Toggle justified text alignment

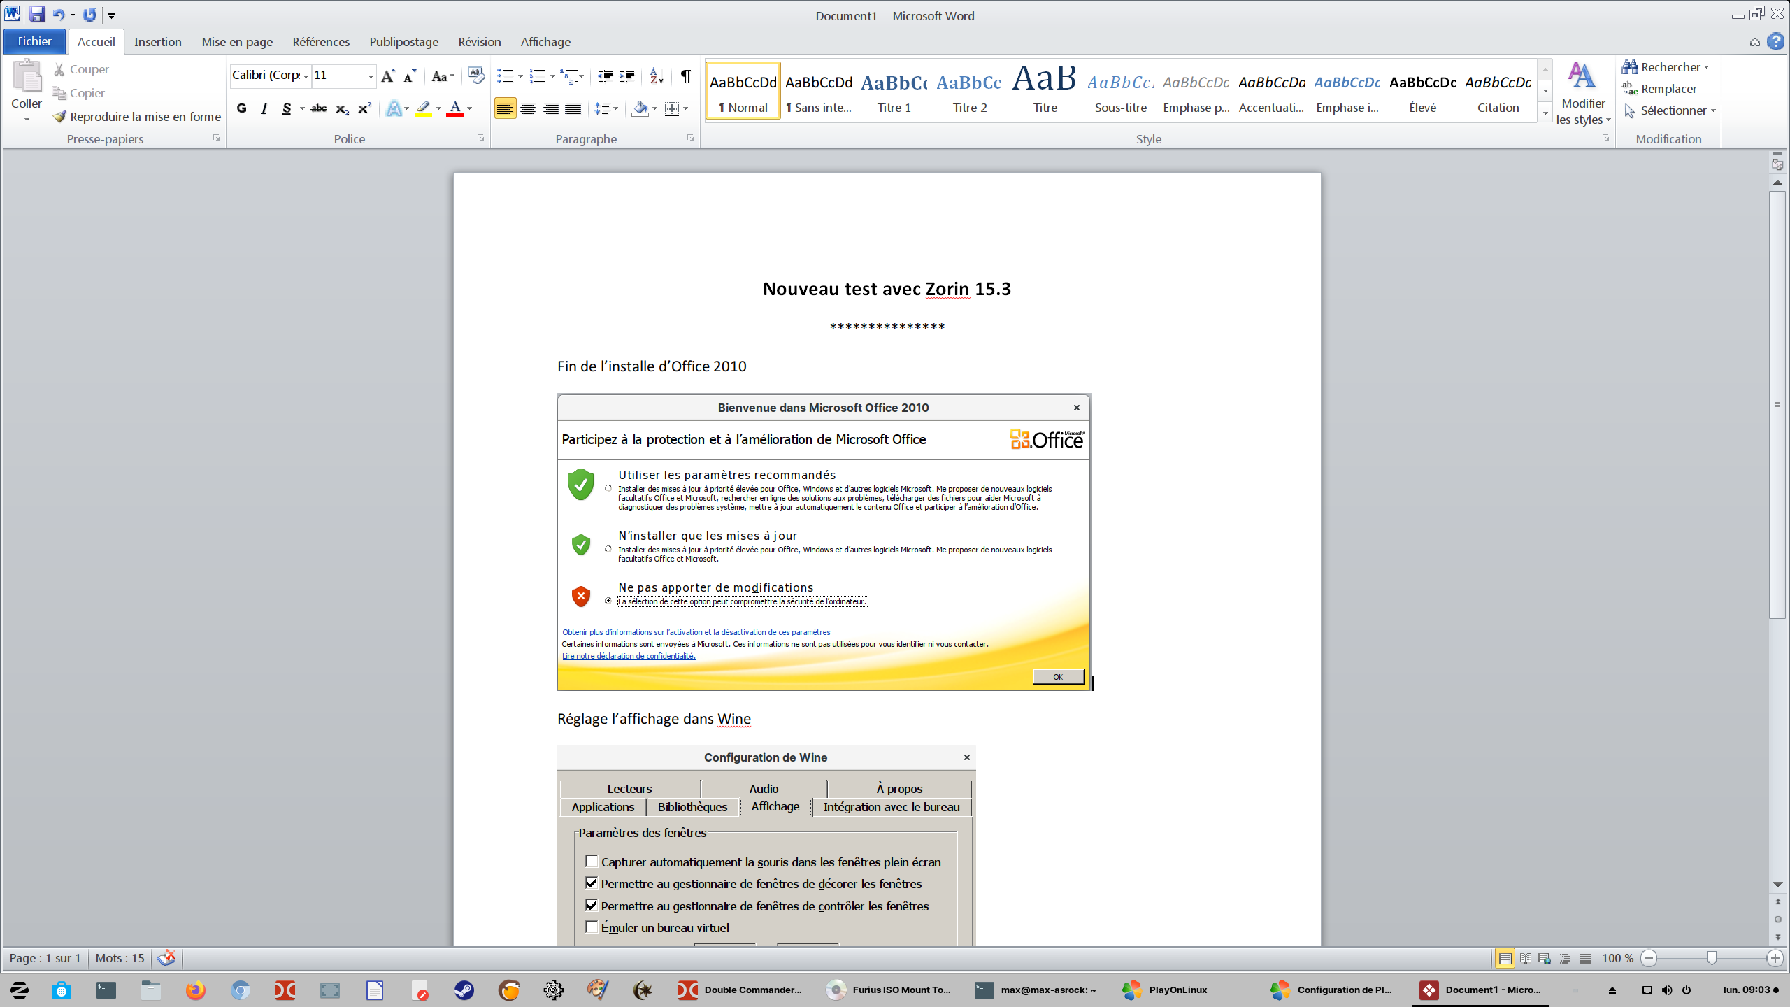click(x=573, y=108)
